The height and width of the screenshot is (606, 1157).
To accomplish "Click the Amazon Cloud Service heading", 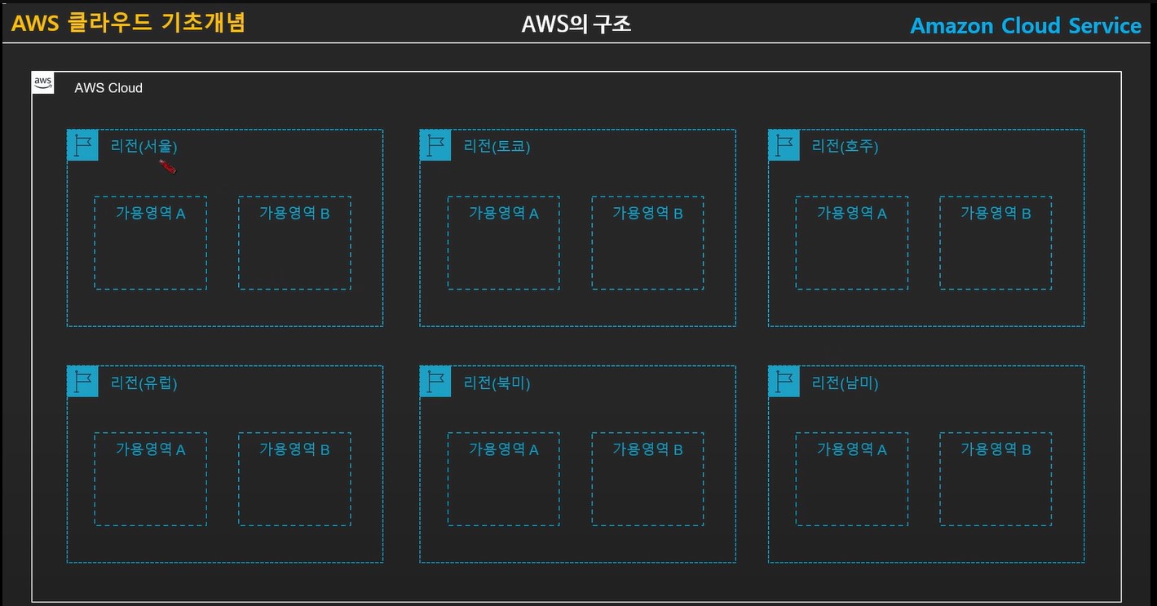I will click(1026, 26).
